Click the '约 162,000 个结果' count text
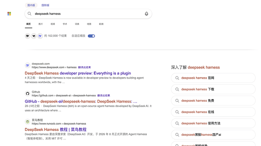Image resolution: width=261 pixels, height=146 pixels. point(56,36)
